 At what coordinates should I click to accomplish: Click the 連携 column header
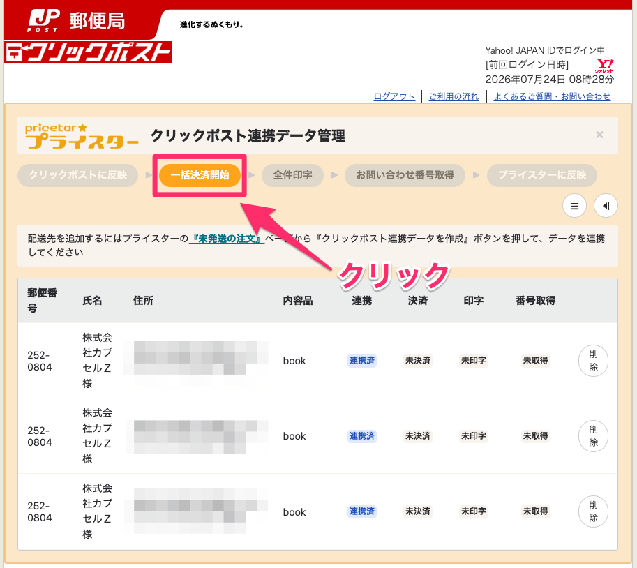(x=362, y=301)
